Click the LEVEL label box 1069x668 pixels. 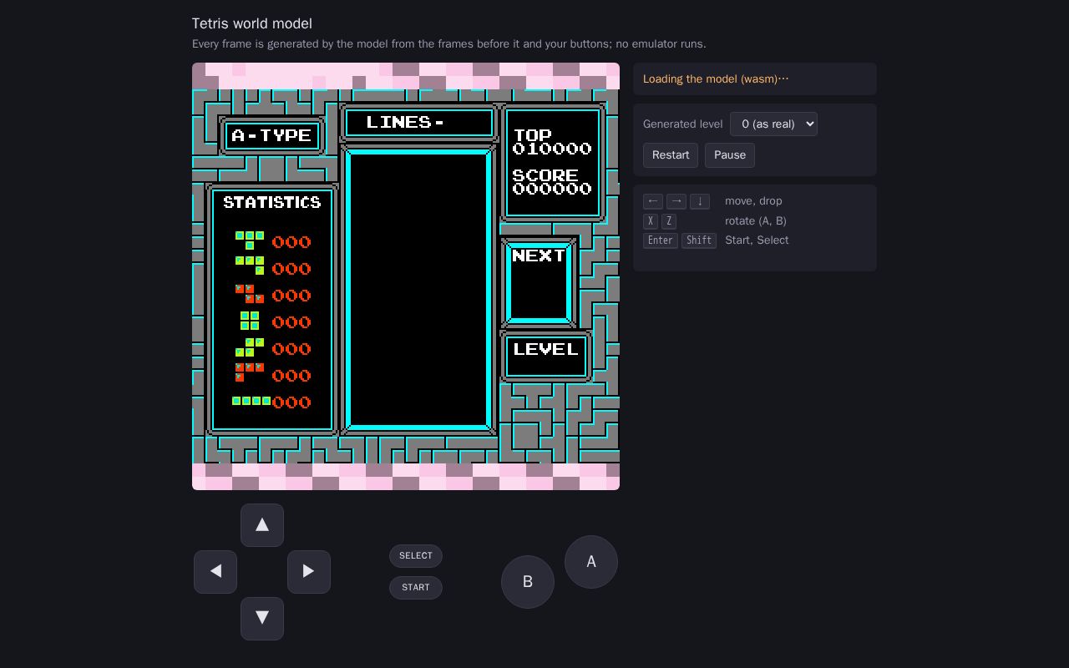pos(546,357)
